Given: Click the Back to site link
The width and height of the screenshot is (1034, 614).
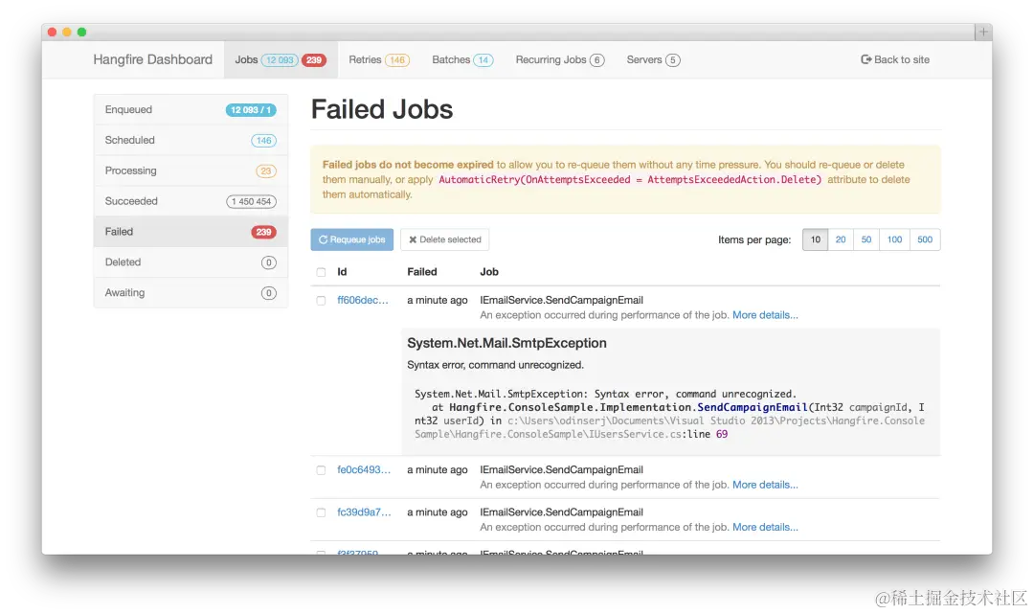Looking at the screenshot, I should (895, 59).
